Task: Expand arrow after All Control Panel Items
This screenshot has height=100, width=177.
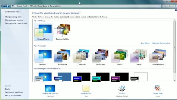Action: 49,6
